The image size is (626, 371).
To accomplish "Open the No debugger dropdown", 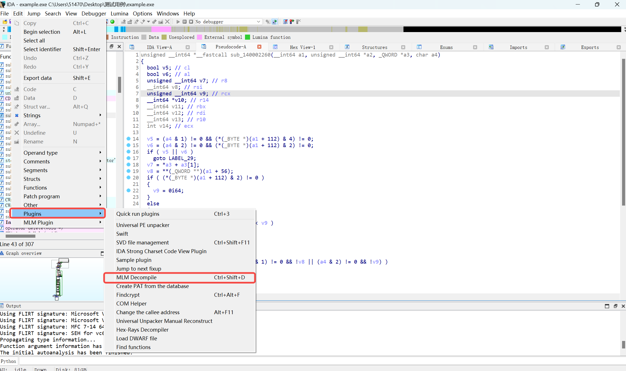I will point(228,22).
